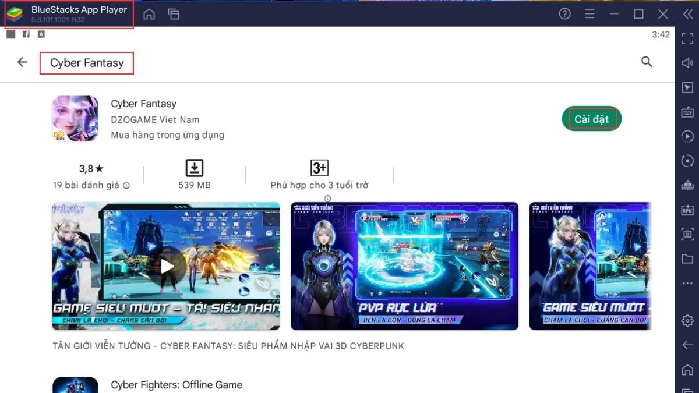Click the 3:42 clock in status bar

point(661,34)
